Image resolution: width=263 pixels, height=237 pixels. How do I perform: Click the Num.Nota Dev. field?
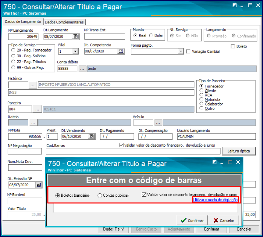(x=25, y=168)
